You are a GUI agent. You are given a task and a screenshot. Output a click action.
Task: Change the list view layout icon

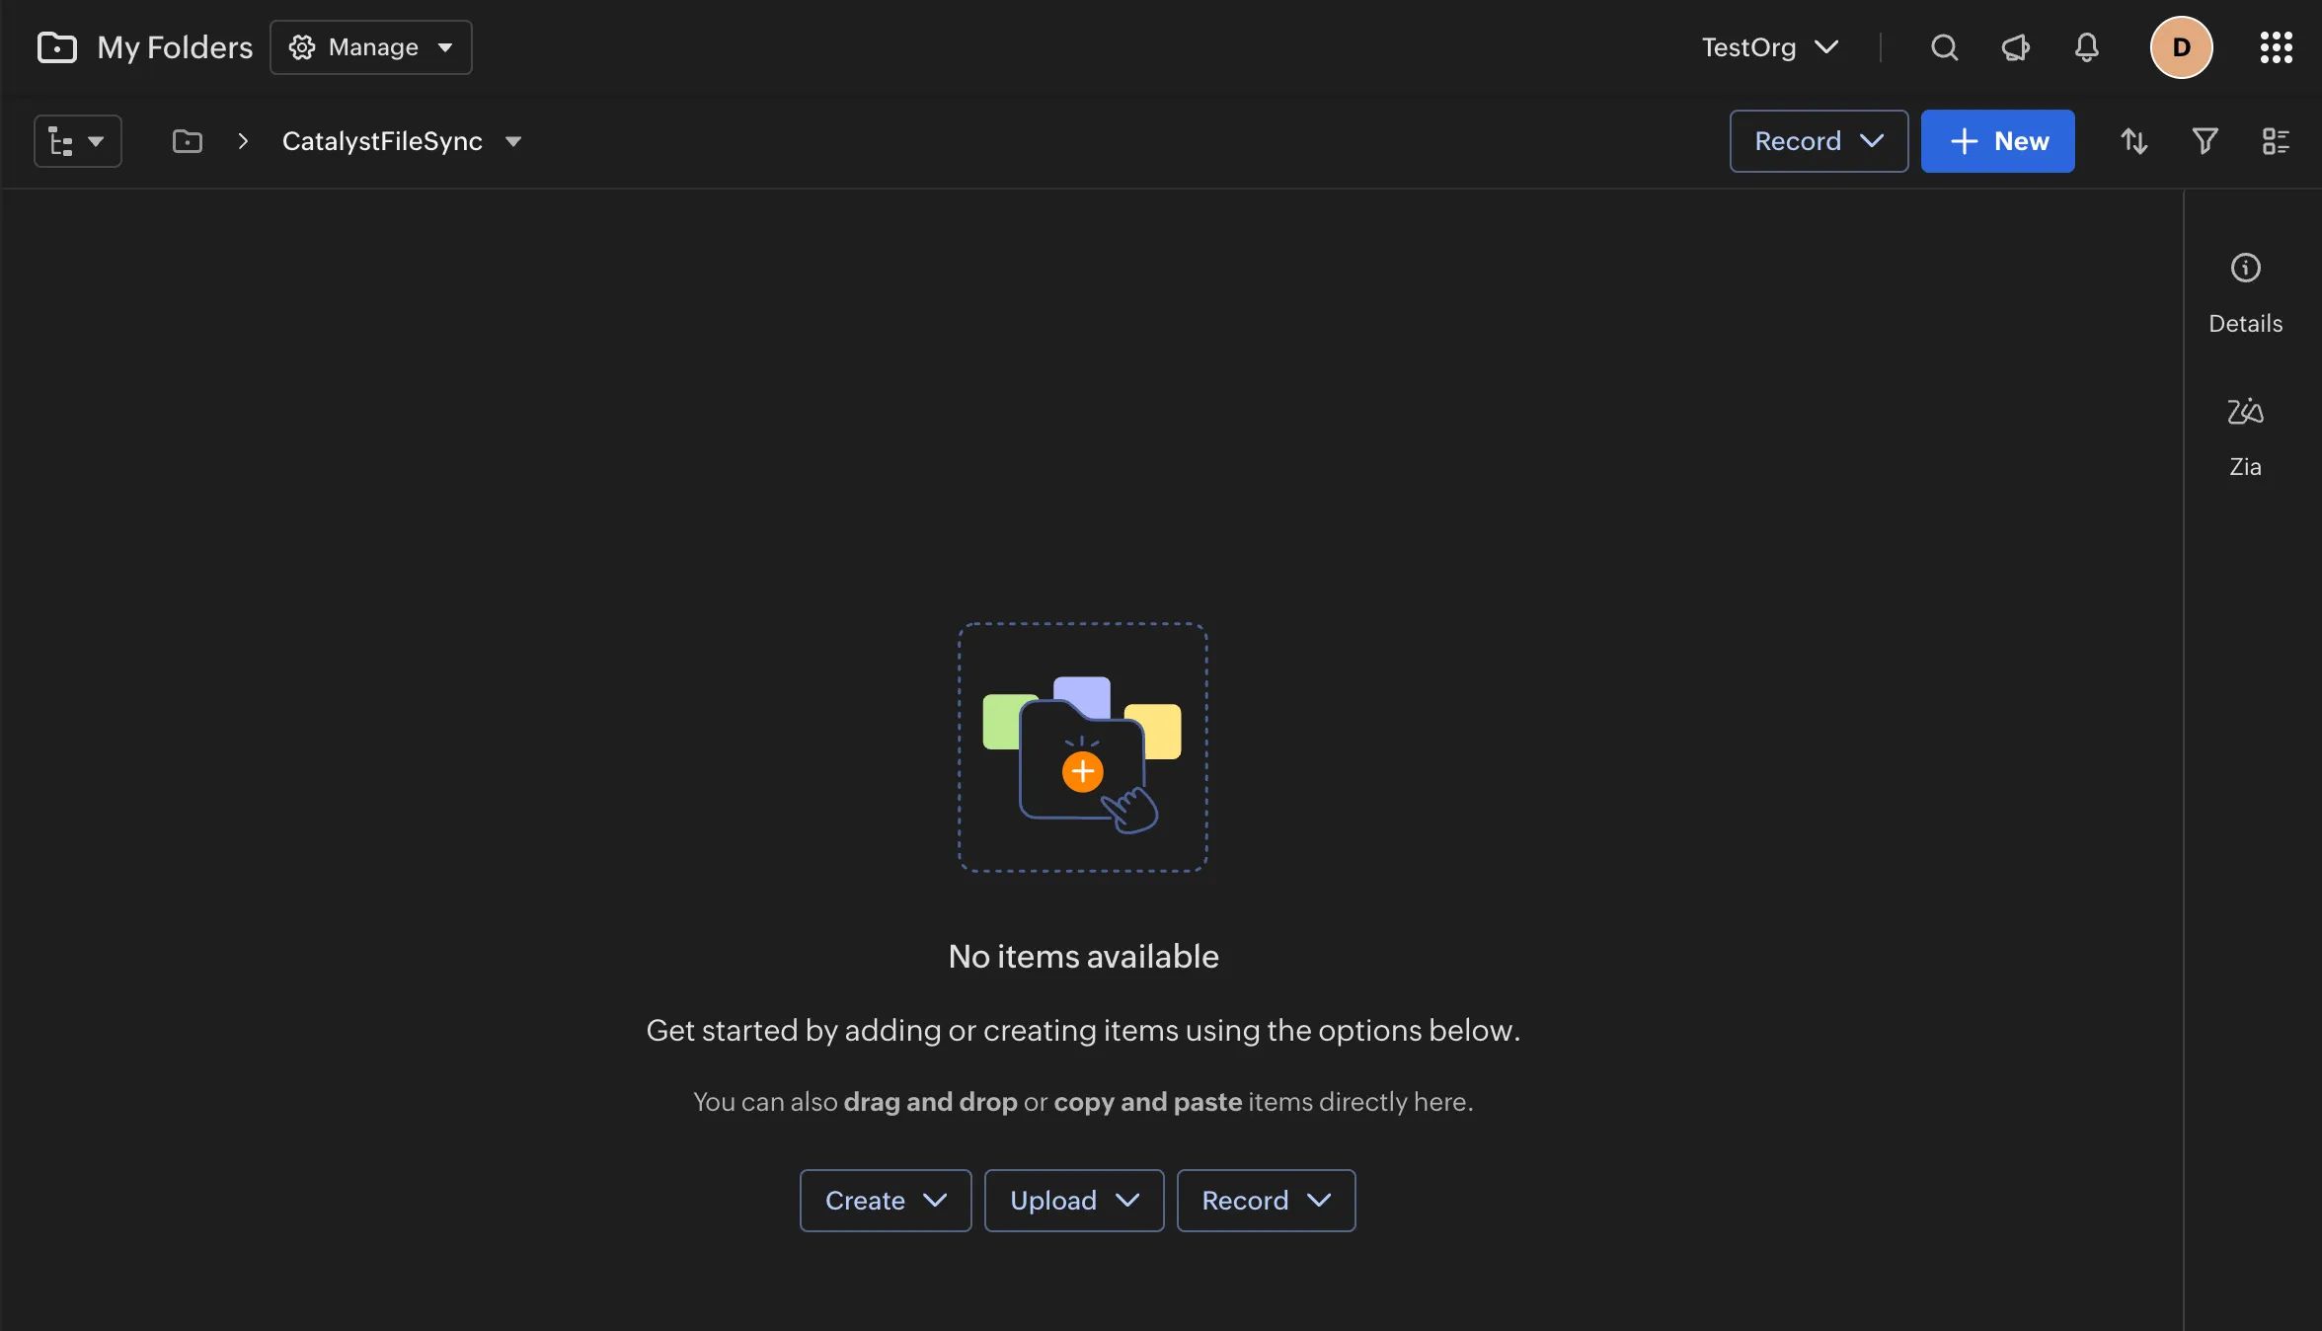point(2276,141)
